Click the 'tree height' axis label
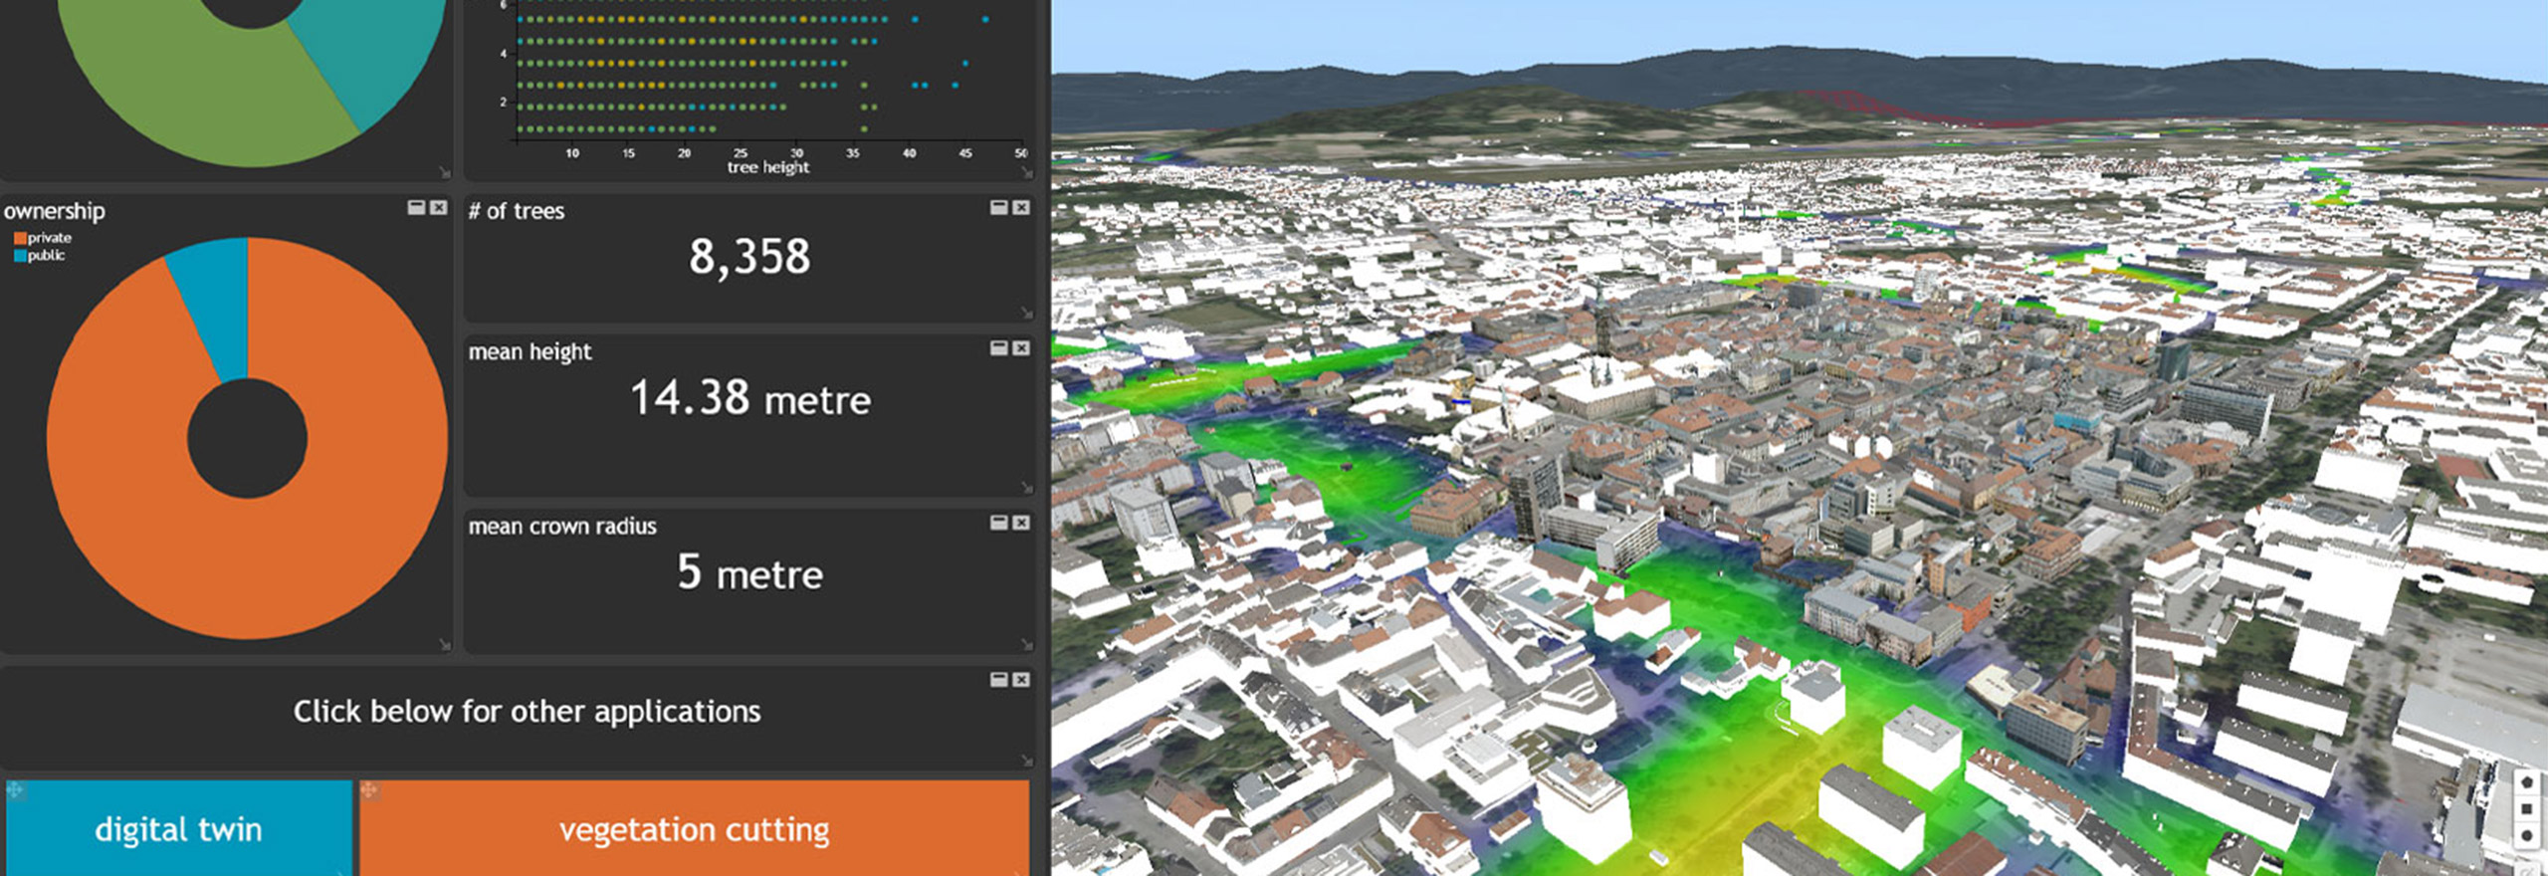The image size is (2548, 876). pyautogui.click(x=767, y=168)
